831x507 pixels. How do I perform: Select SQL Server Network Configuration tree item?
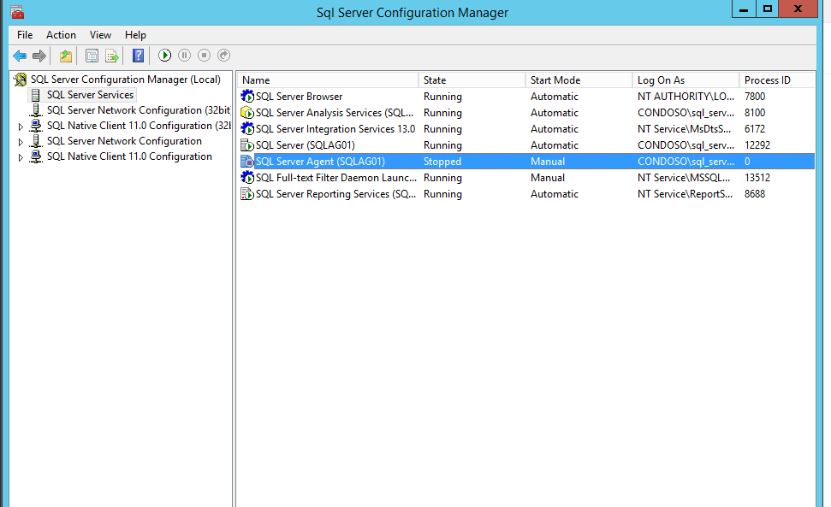tap(124, 141)
